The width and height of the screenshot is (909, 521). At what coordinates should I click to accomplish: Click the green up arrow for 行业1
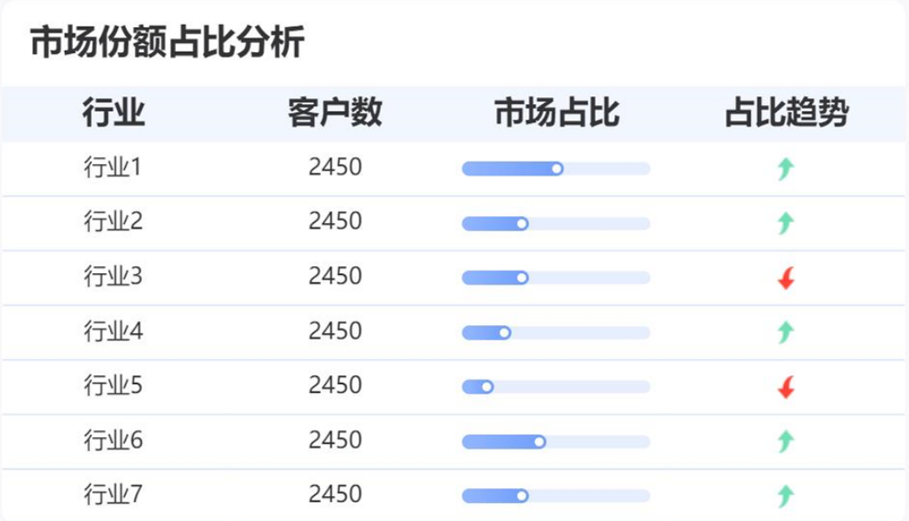pyautogui.click(x=786, y=168)
